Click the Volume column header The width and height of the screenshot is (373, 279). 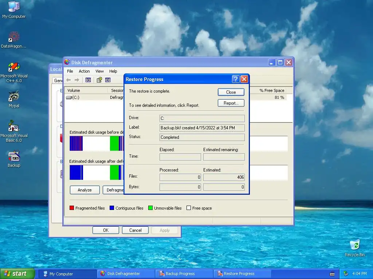point(86,90)
